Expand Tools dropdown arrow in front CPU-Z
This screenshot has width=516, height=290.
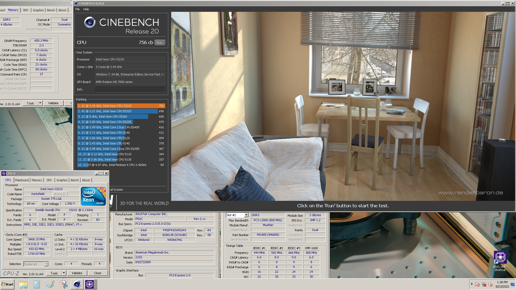point(64,273)
